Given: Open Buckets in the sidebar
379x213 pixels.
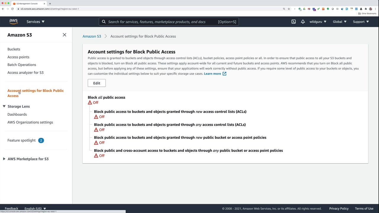Looking at the screenshot, I should (14, 49).
